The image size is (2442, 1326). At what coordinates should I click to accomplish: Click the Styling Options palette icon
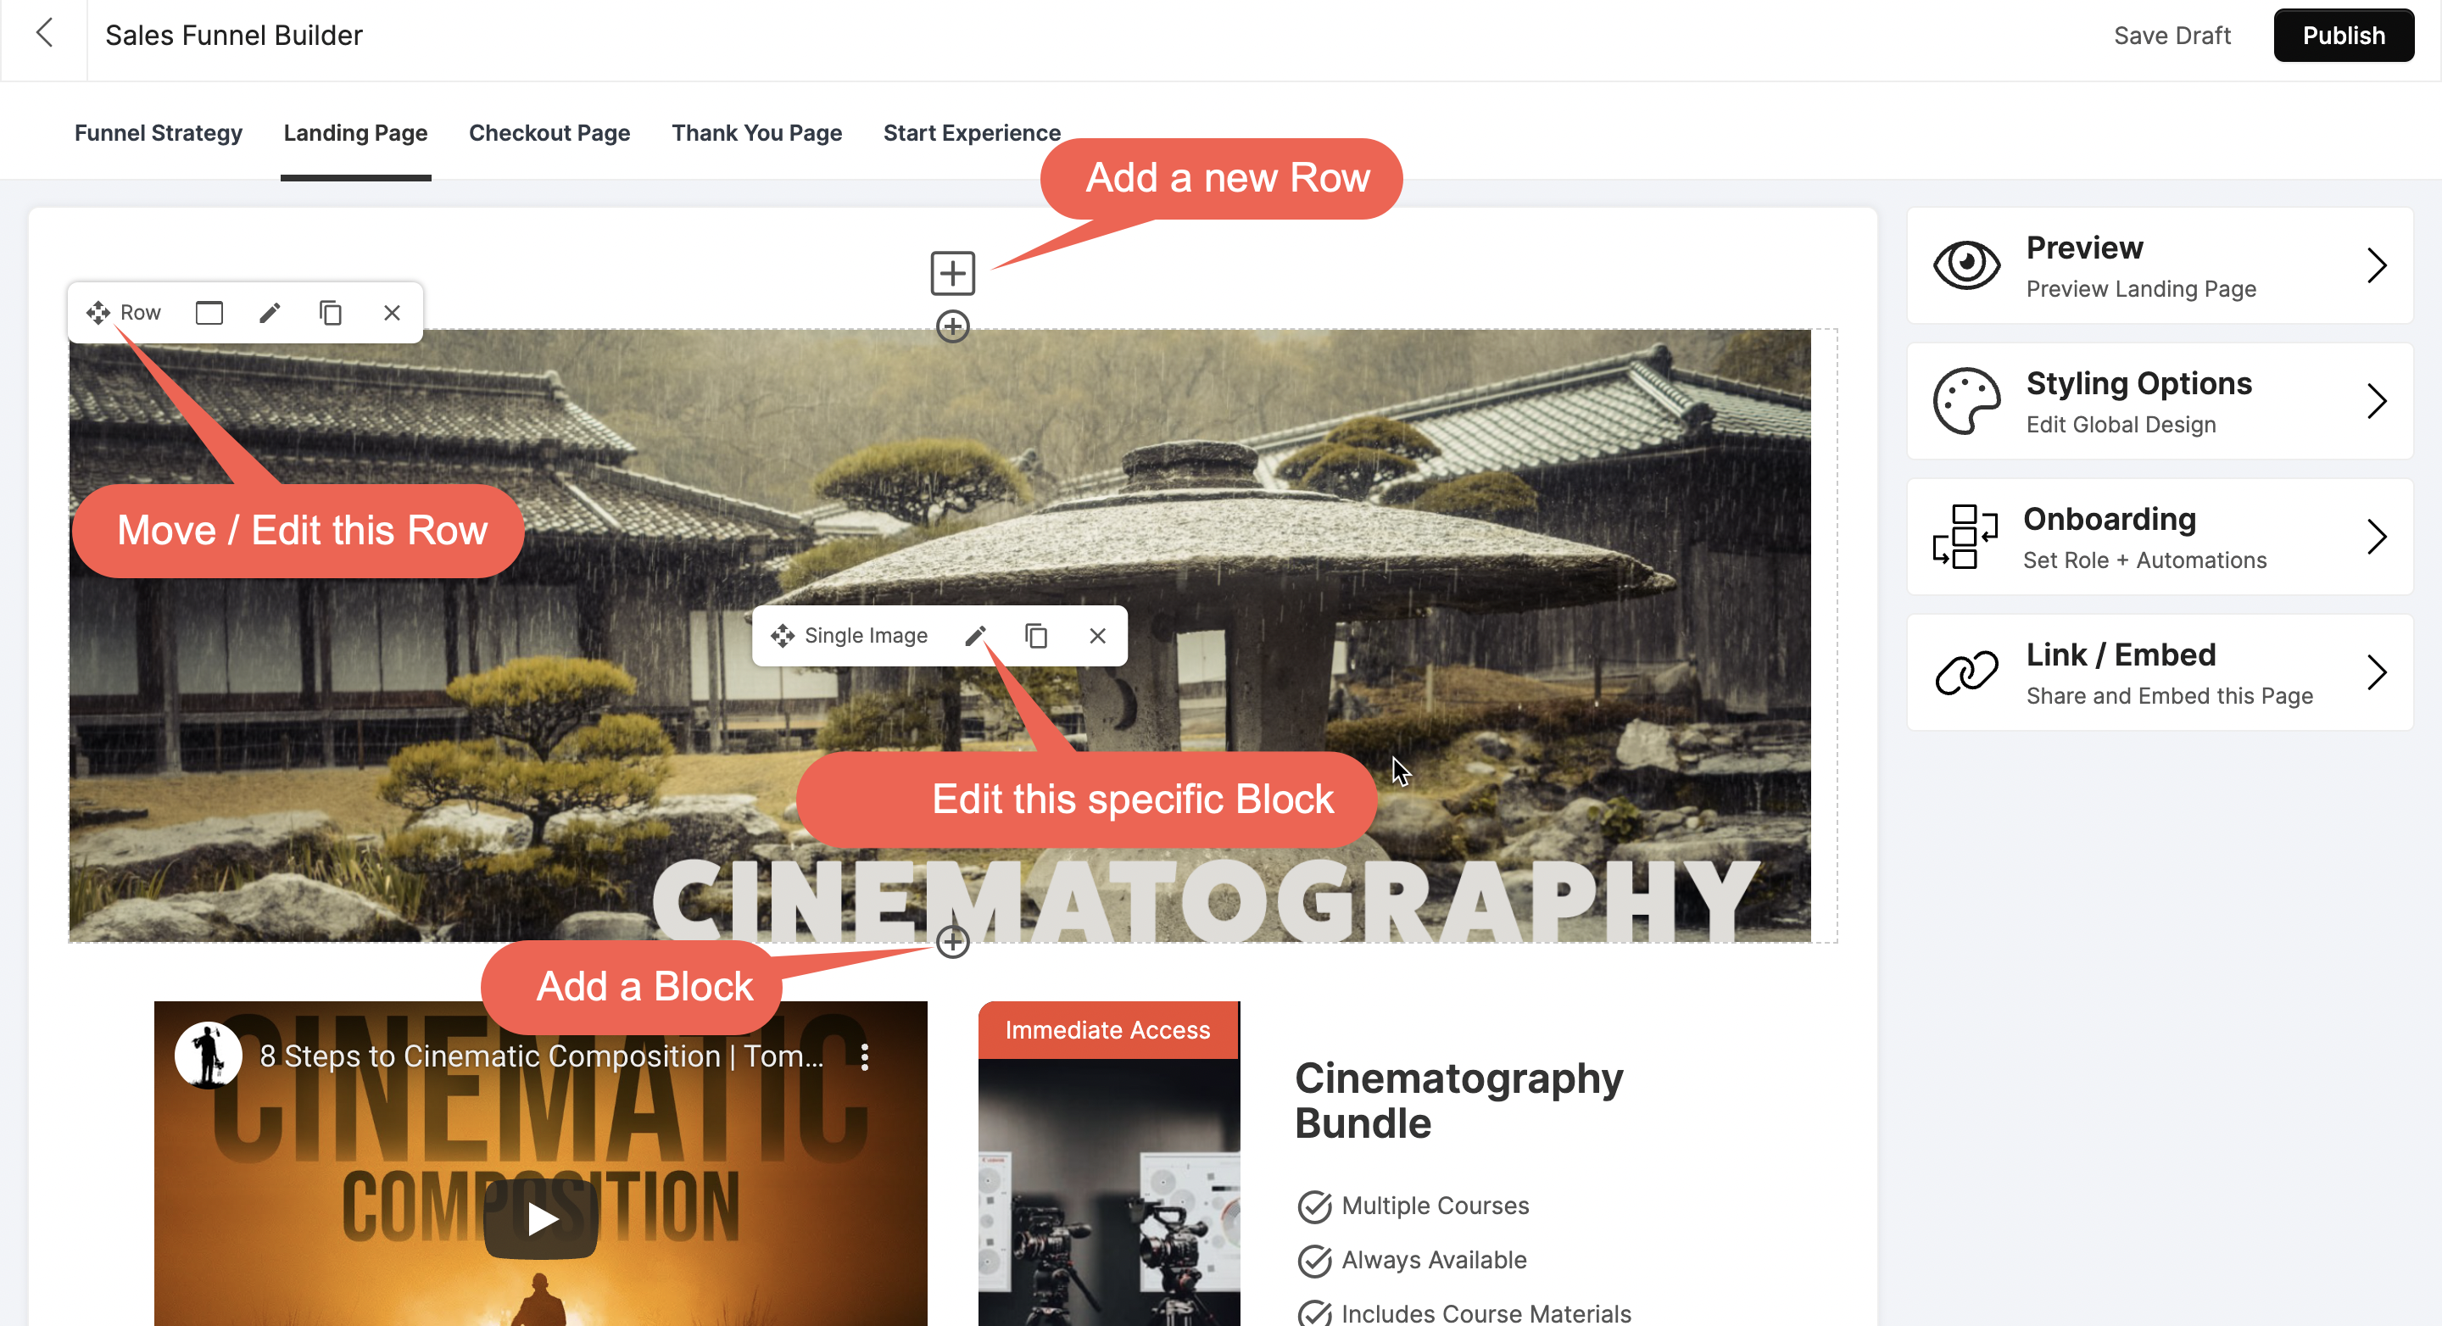point(1967,401)
